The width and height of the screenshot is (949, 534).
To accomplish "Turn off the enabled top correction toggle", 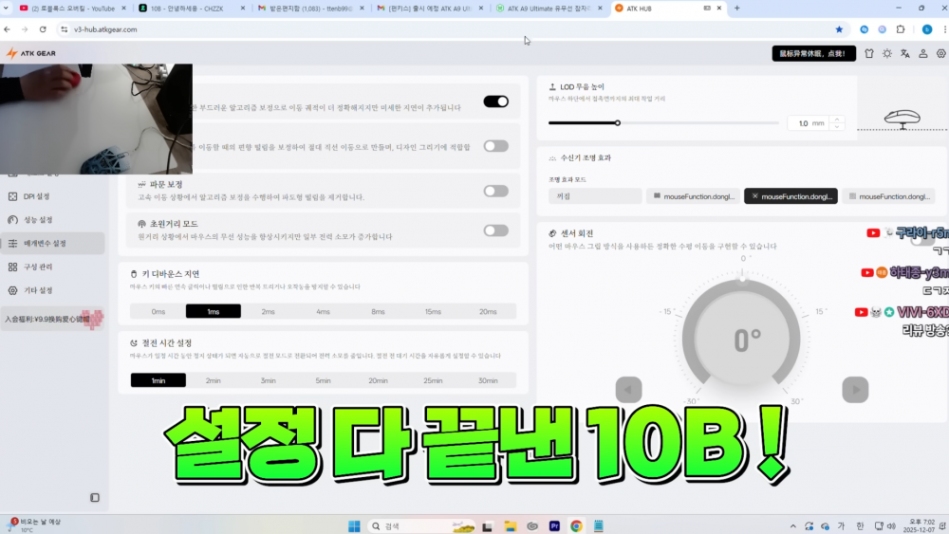I will [x=495, y=101].
